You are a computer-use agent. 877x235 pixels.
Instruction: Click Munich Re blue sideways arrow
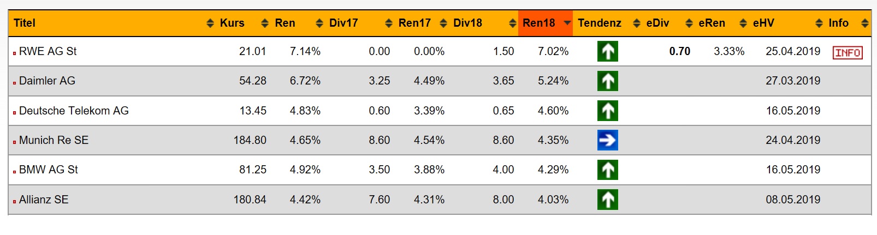click(x=607, y=140)
